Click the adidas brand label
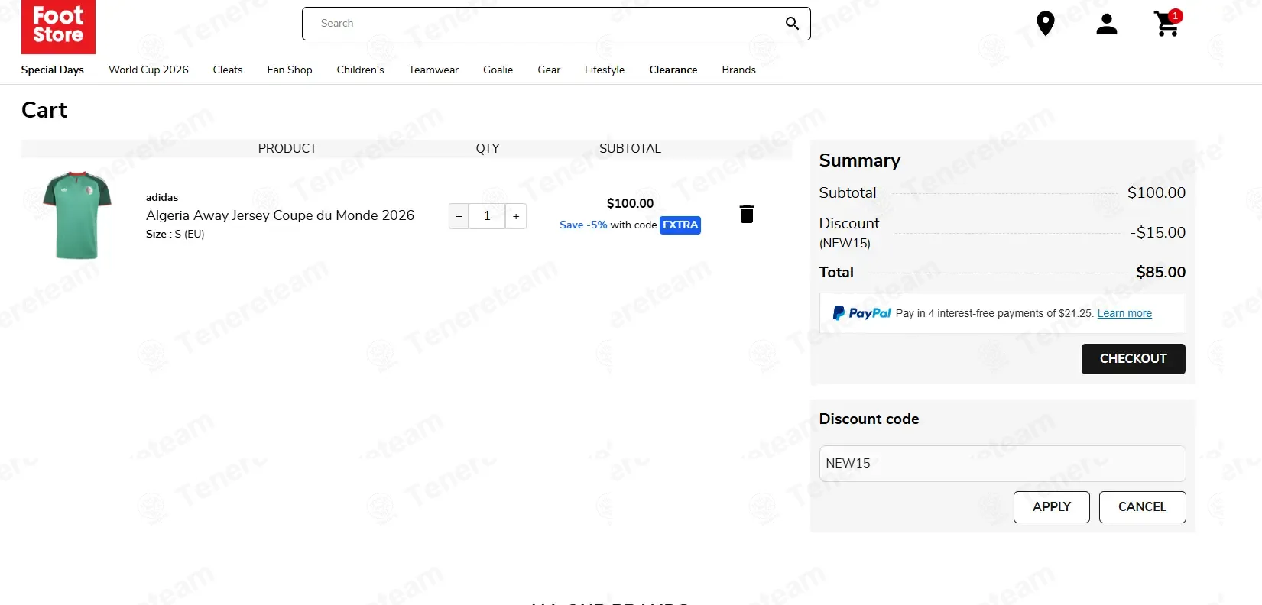Screen dimensions: 1262x605 tap(162, 197)
